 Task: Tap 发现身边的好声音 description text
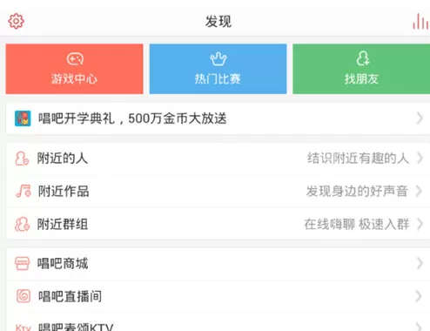[x=357, y=192]
